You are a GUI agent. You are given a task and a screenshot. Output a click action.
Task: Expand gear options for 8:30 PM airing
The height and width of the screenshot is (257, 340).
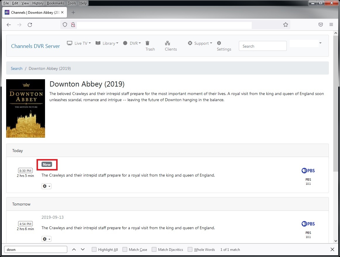coord(46,186)
